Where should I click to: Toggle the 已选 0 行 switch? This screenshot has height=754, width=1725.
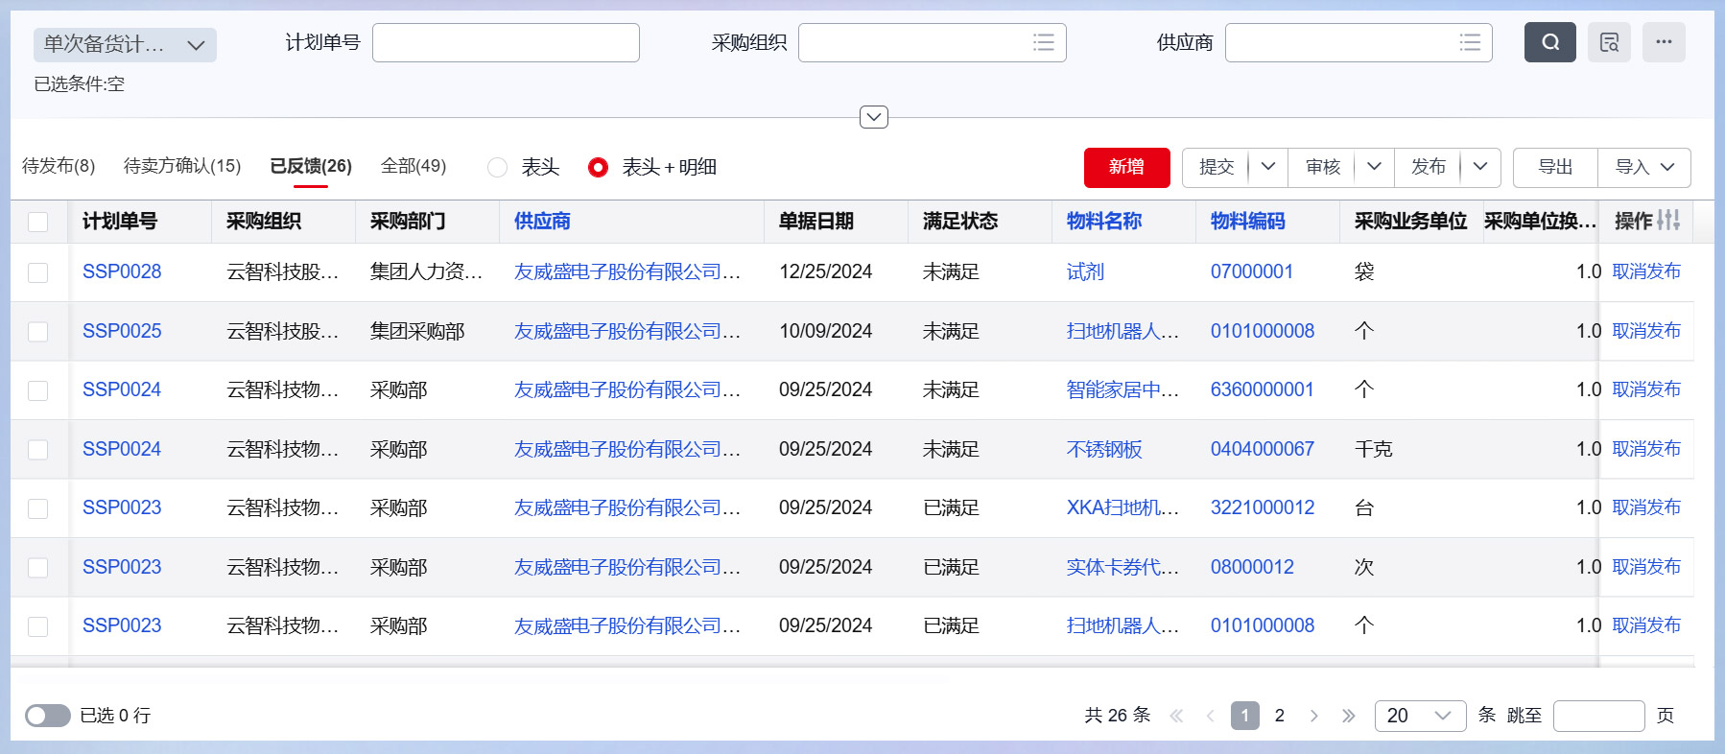click(x=47, y=716)
